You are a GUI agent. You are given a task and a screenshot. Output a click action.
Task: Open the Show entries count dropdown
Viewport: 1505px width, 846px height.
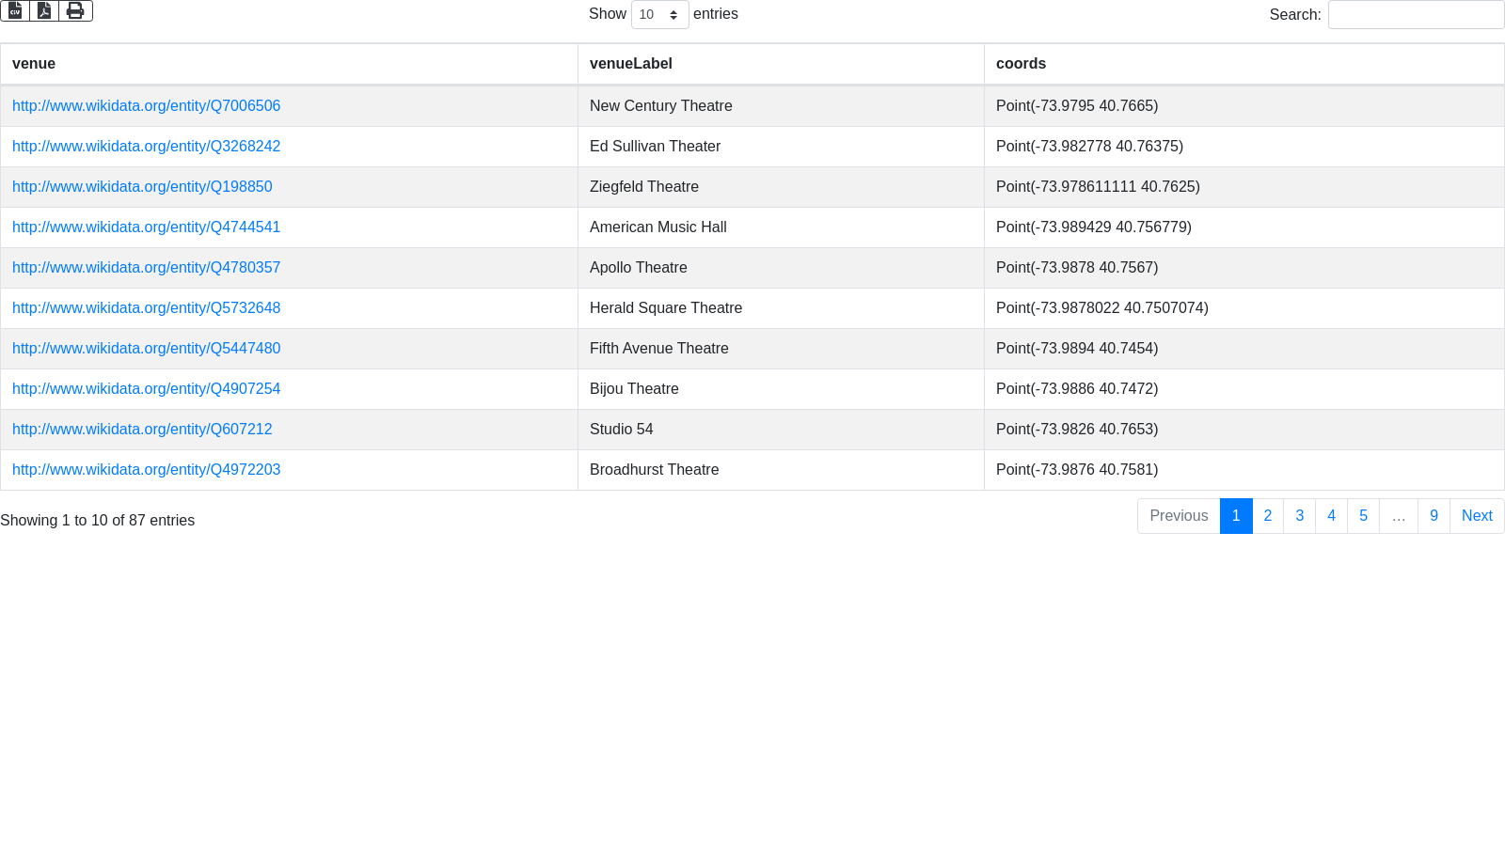659,15
